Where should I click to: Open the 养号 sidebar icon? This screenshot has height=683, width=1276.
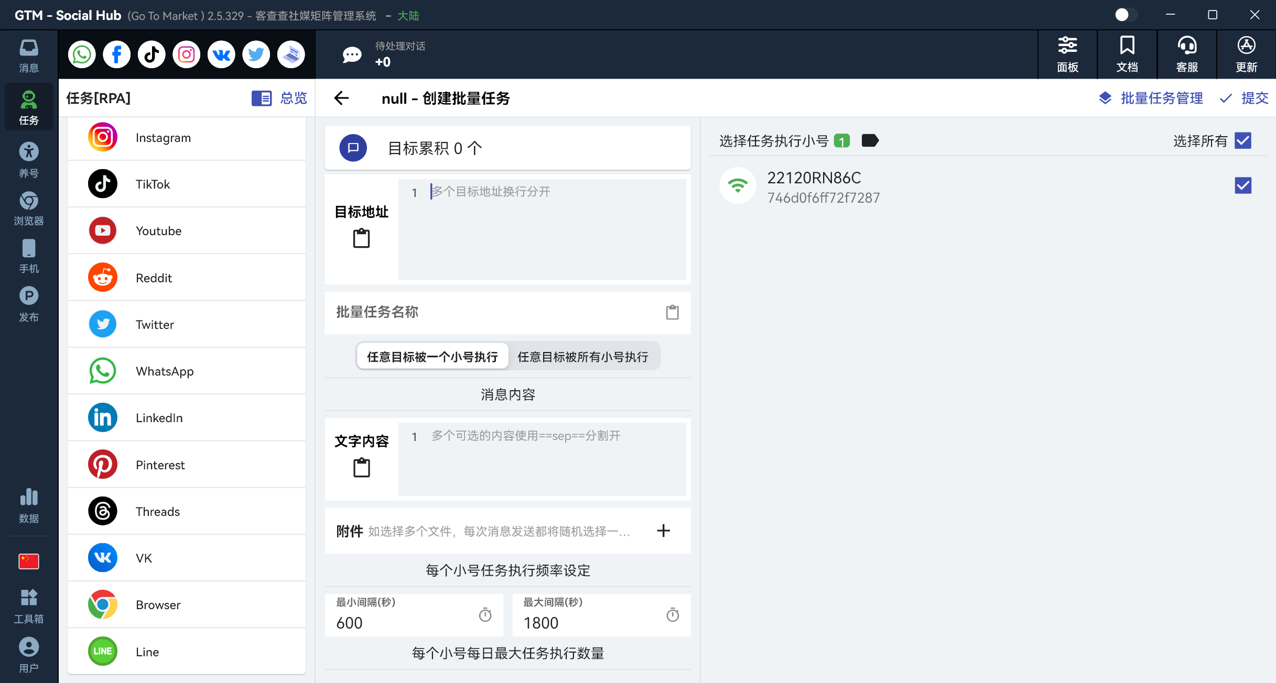click(29, 160)
